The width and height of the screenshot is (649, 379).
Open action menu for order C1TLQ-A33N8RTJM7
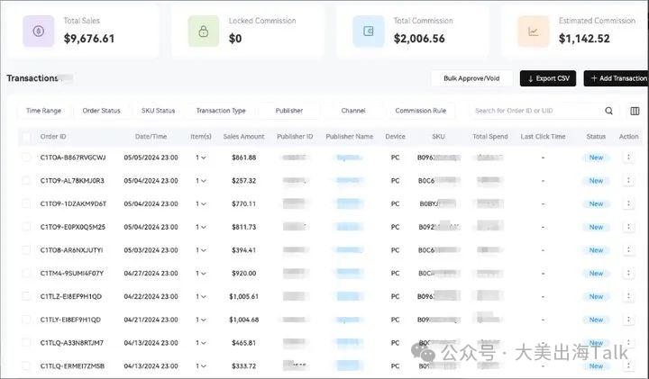click(x=628, y=343)
